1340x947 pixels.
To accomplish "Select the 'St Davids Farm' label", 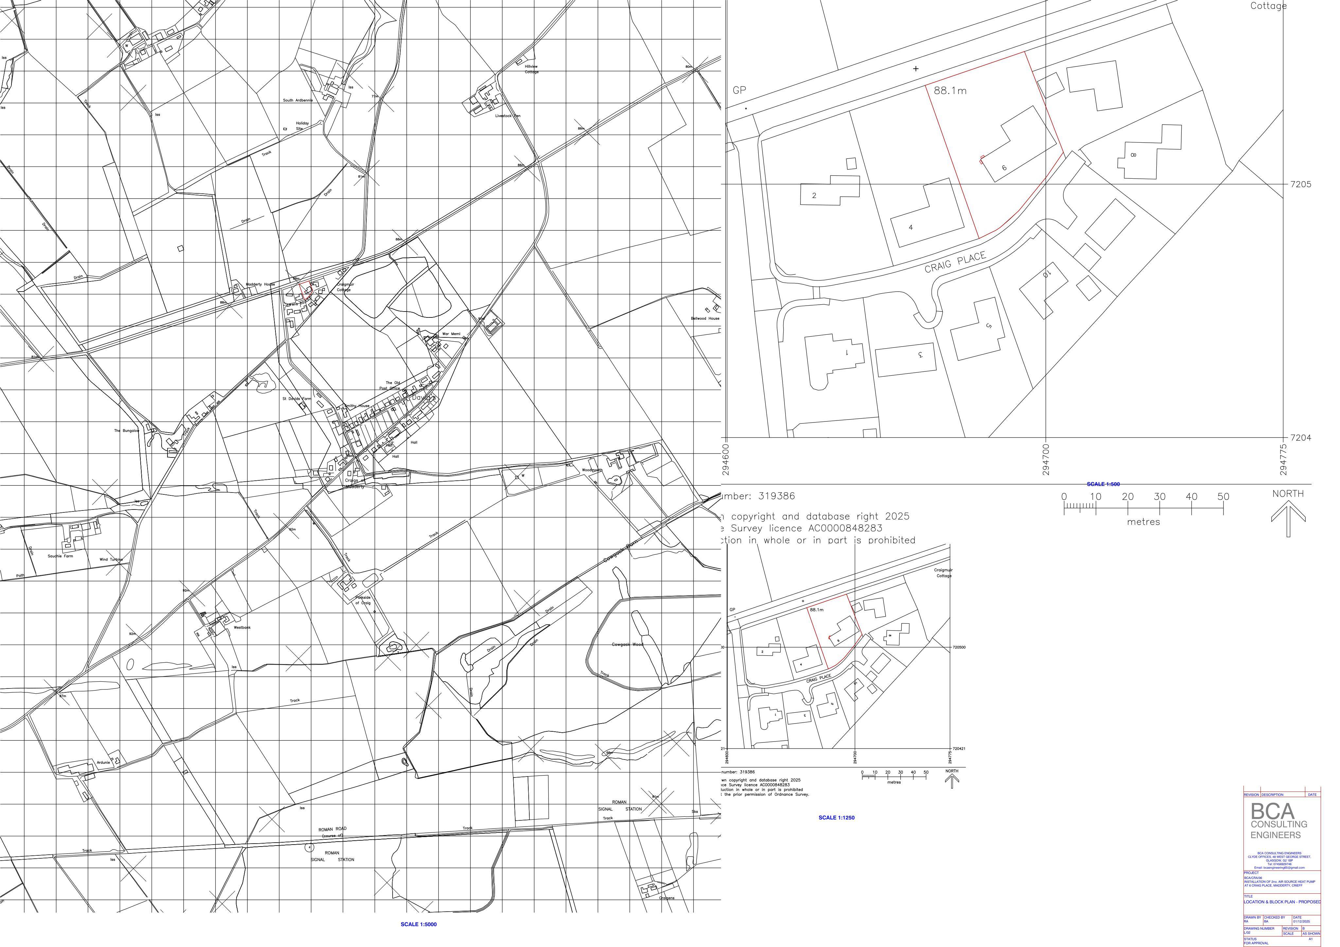I will coord(296,399).
